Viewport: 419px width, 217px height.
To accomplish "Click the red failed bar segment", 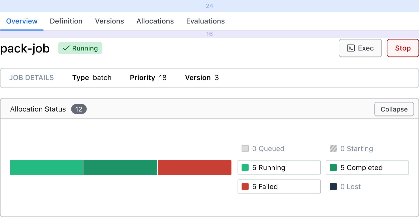I will point(194,167).
